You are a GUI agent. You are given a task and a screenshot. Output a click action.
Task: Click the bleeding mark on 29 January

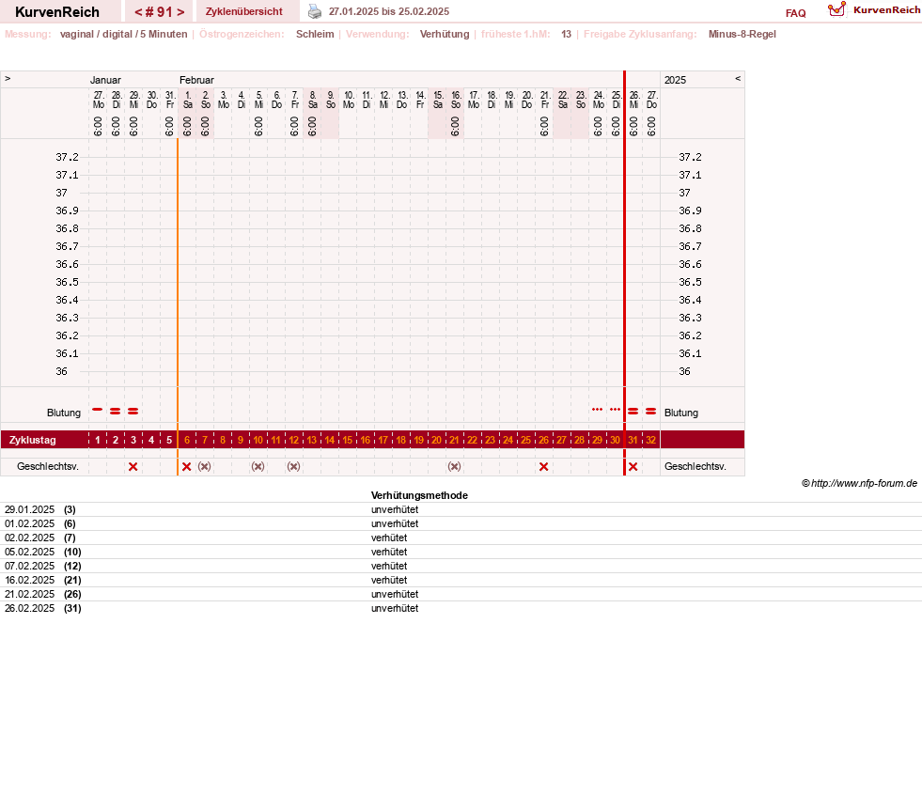tap(133, 411)
